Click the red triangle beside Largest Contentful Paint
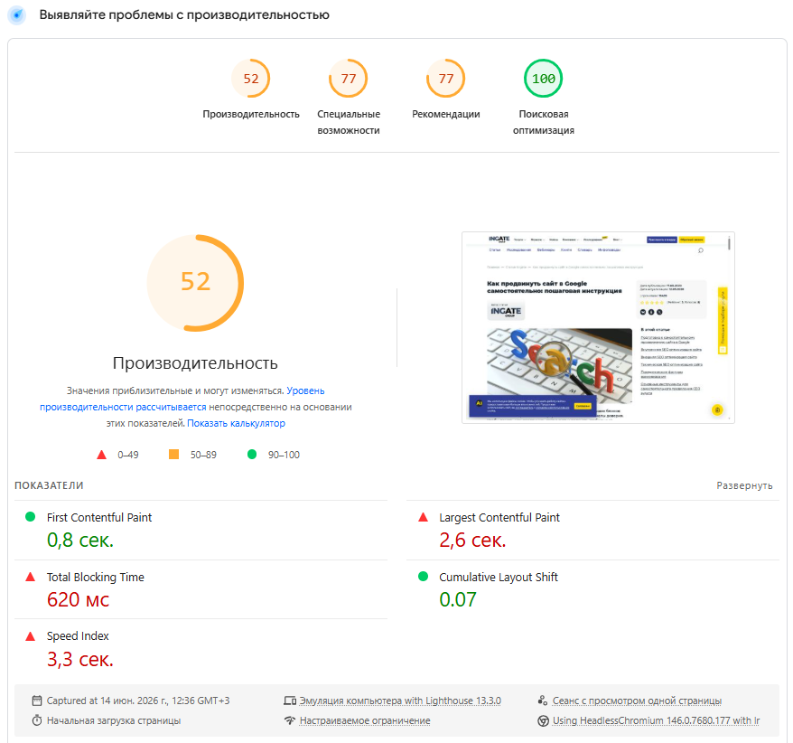The height and width of the screenshot is (743, 793). coord(424,517)
